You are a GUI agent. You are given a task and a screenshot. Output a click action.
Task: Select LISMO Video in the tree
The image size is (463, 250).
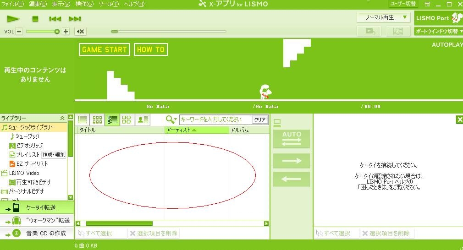(24, 173)
